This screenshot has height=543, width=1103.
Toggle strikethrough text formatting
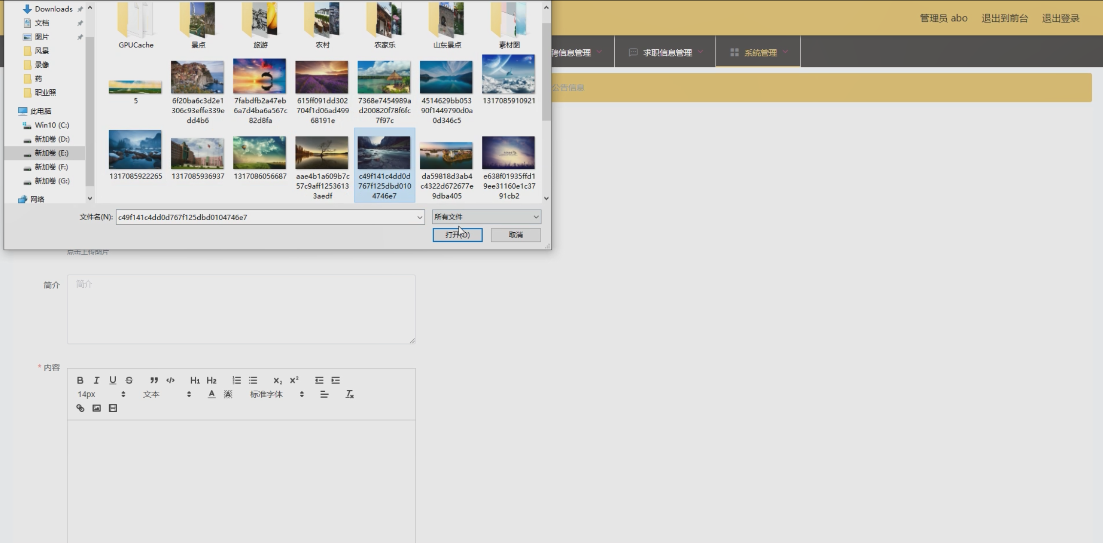[129, 380]
